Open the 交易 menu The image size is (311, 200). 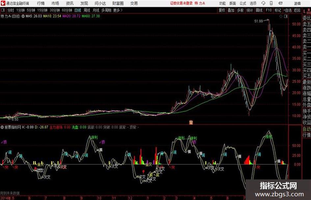[134, 3]
